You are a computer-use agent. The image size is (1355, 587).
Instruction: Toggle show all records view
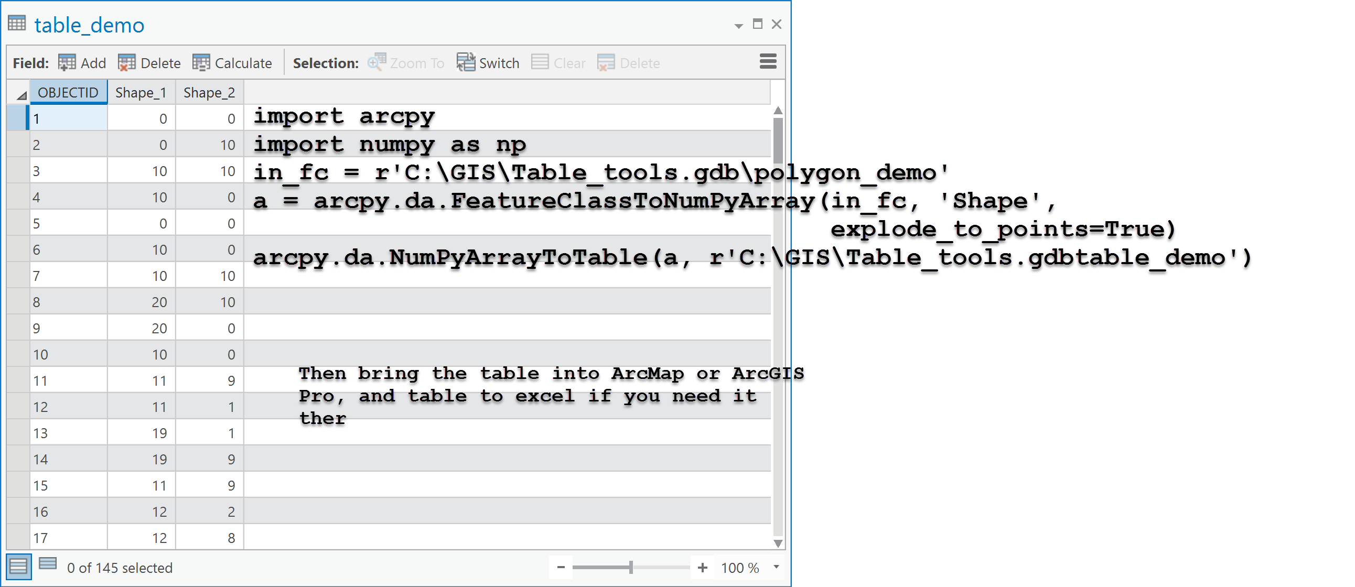18,567
